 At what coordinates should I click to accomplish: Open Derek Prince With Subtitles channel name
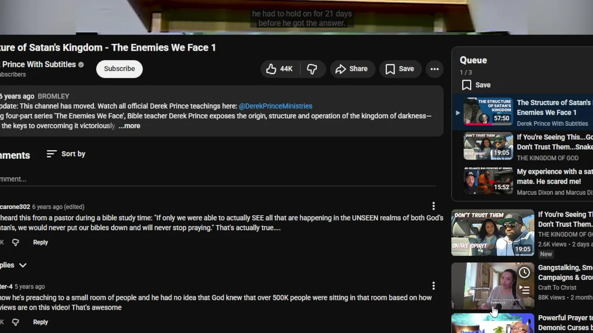point(38,64)
